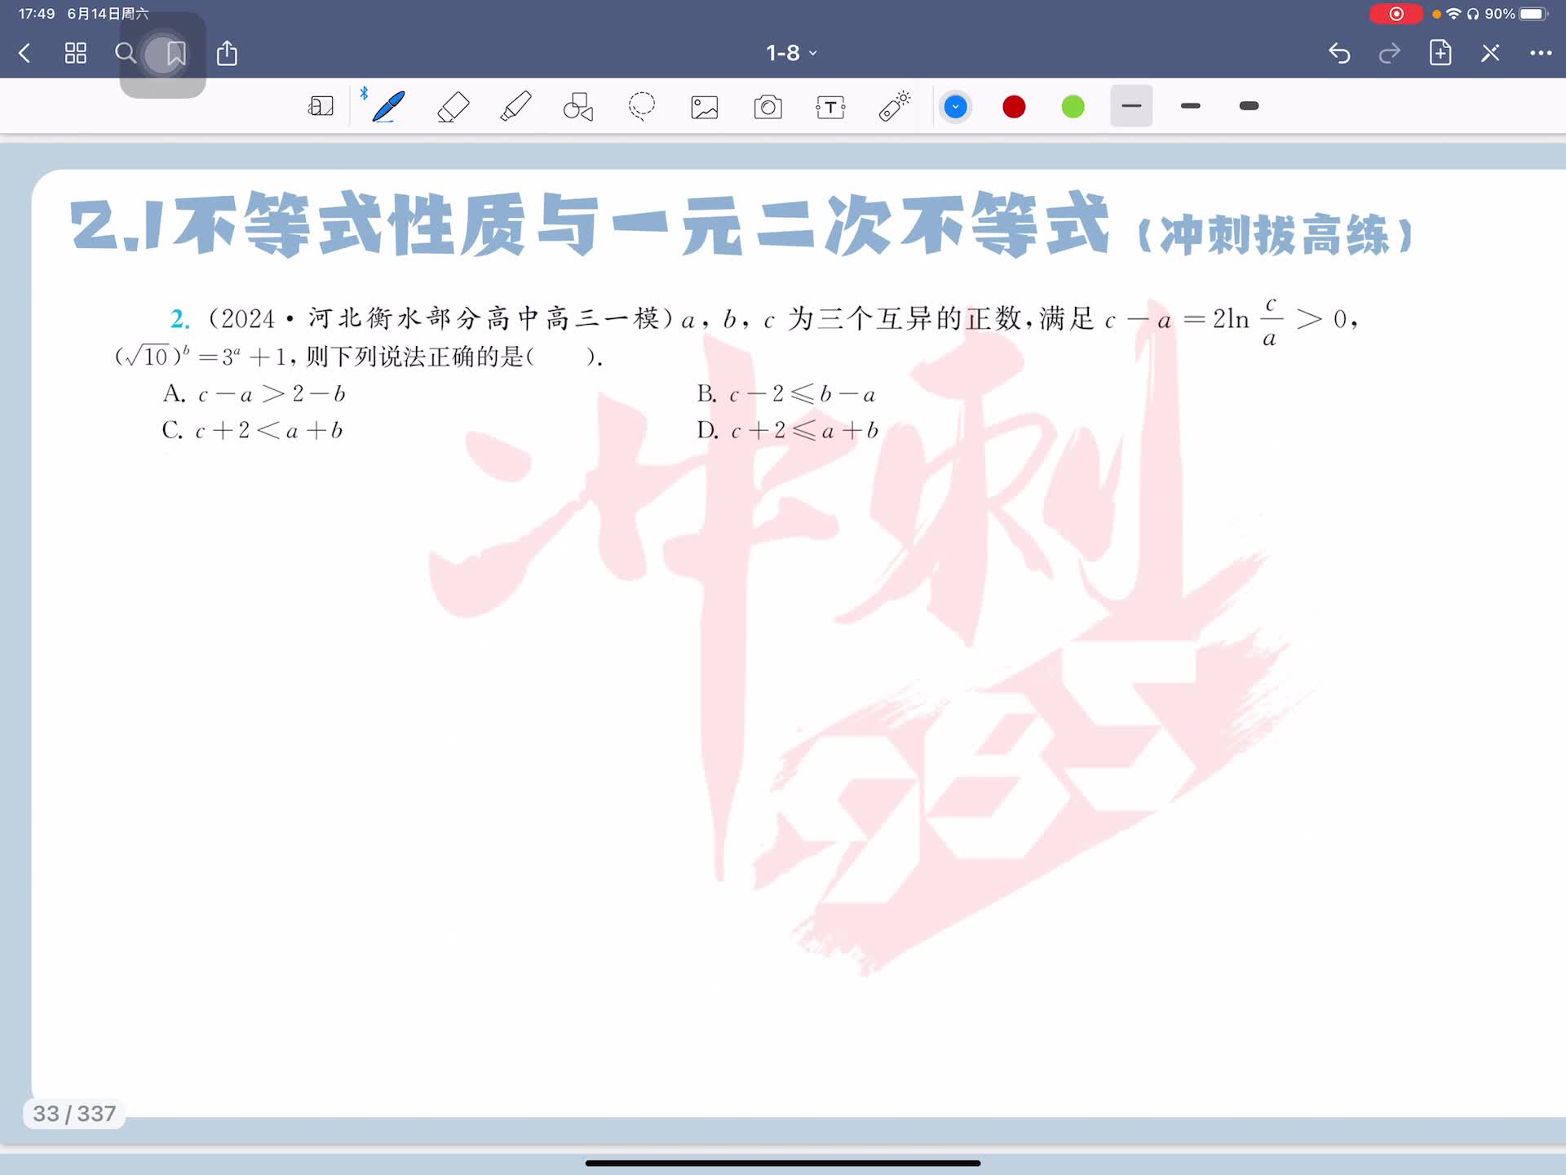The height and width of the screenshot is (1175, 1566).
Task: Open the thumbnails grid view
Action: [x=75, y=53]
